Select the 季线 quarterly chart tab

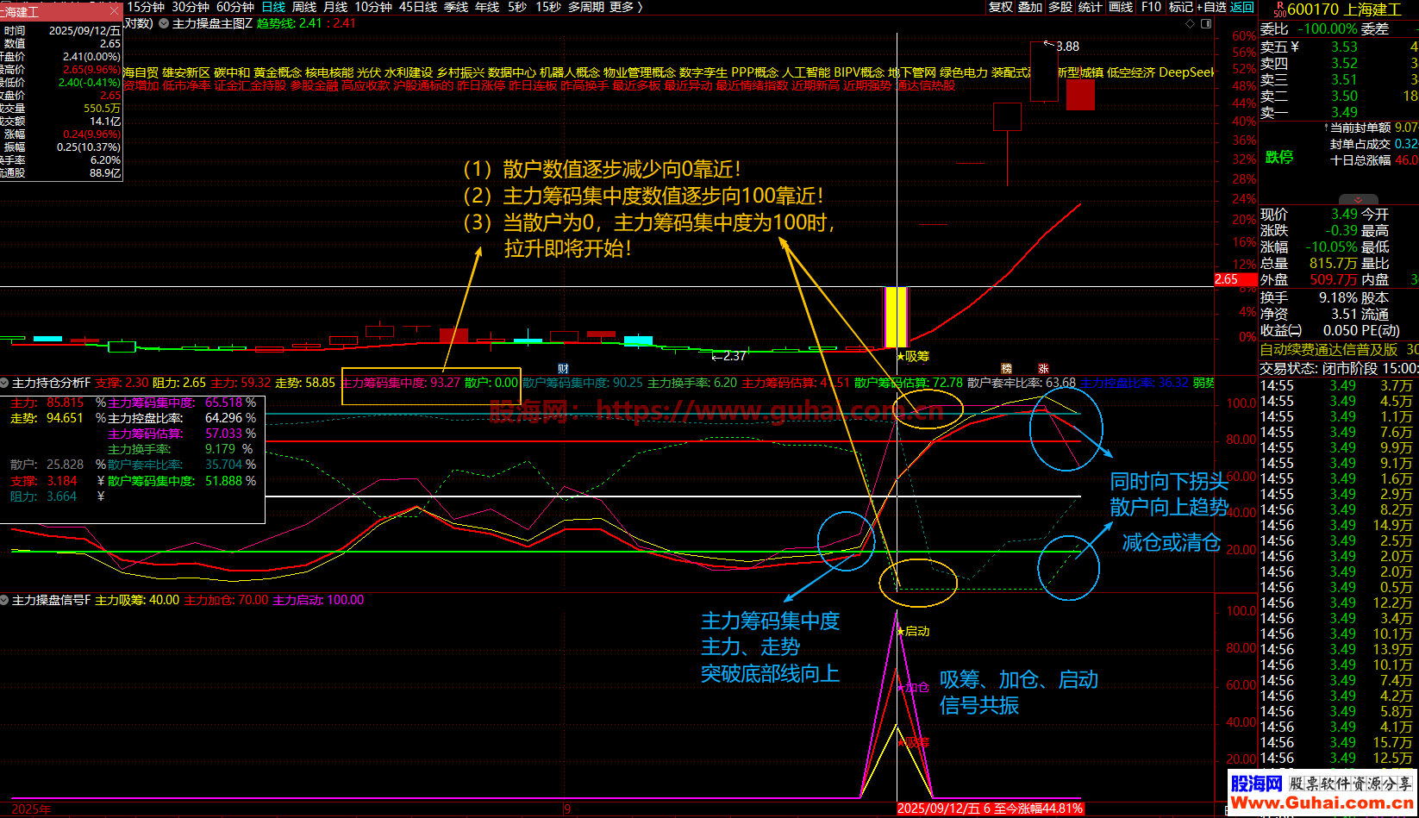[x=456, y=7]
